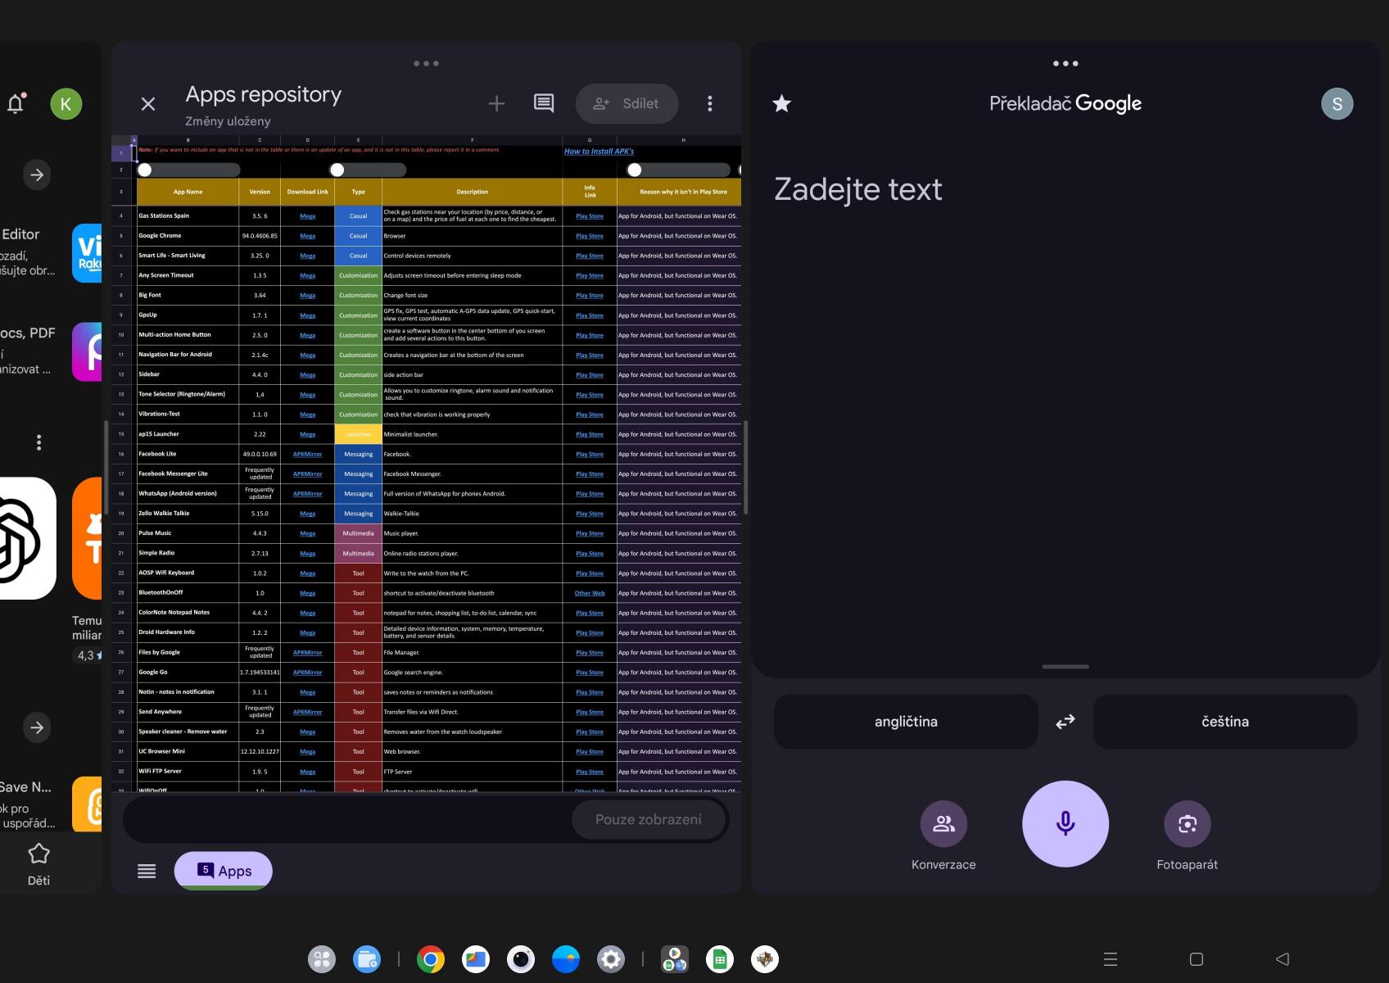Open the Sheets vertical three-dot menu
Image resolution: width=1389 pixels, height=983 pixels.
[x=709, y=103]
